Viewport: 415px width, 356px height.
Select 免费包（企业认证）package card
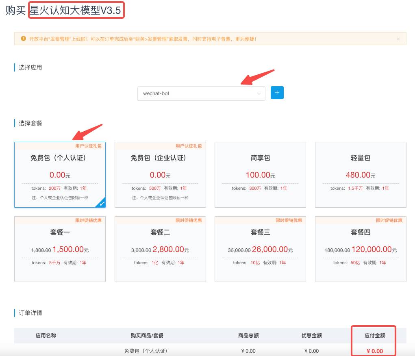coord(160,175)
